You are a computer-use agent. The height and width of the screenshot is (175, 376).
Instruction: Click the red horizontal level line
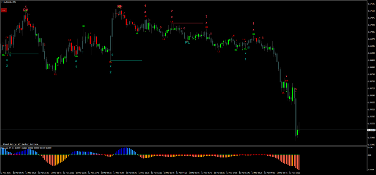(188, 23)
